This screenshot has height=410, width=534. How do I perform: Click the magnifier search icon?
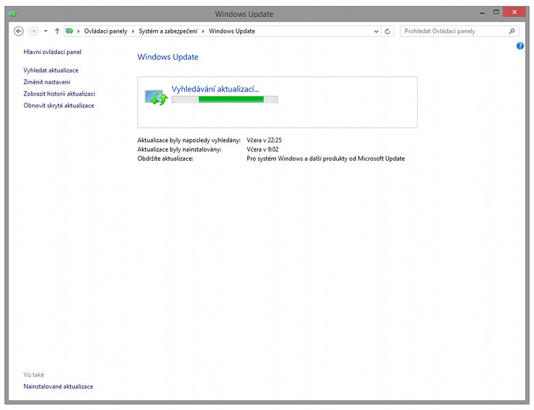point(511,31)
